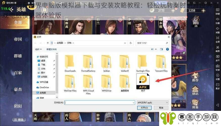The height and width of the screenshot is (126, 221).
Task: Select 桌面 in navigation tree
Action: (x=42, y=61)
